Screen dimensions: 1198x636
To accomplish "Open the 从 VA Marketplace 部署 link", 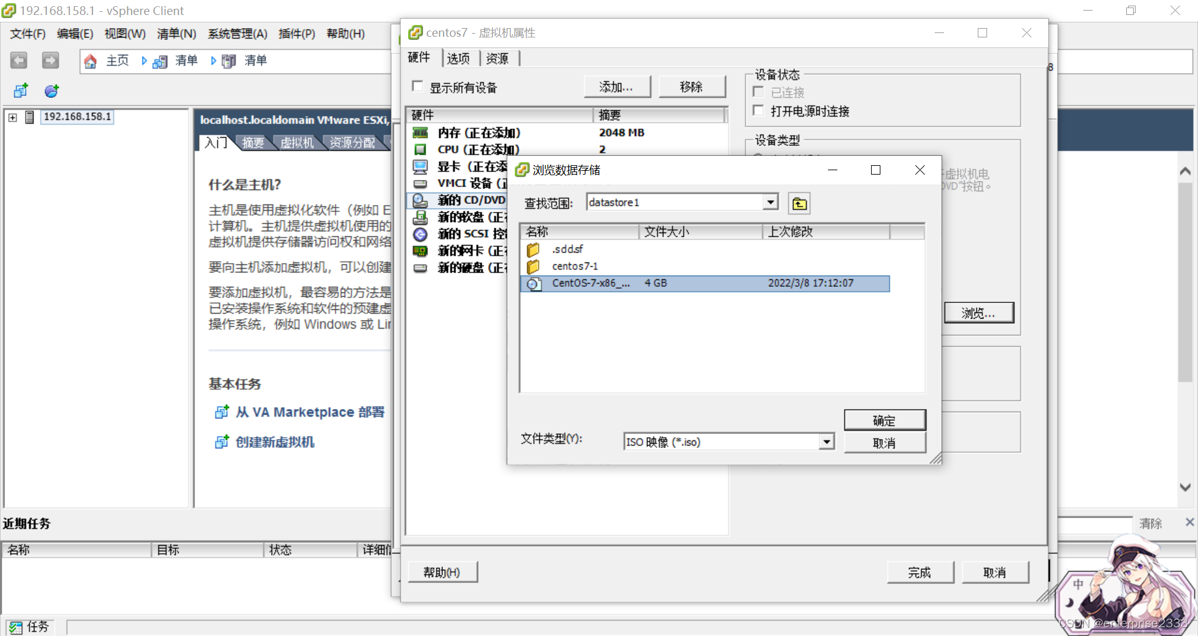I will tap(310, 412).
